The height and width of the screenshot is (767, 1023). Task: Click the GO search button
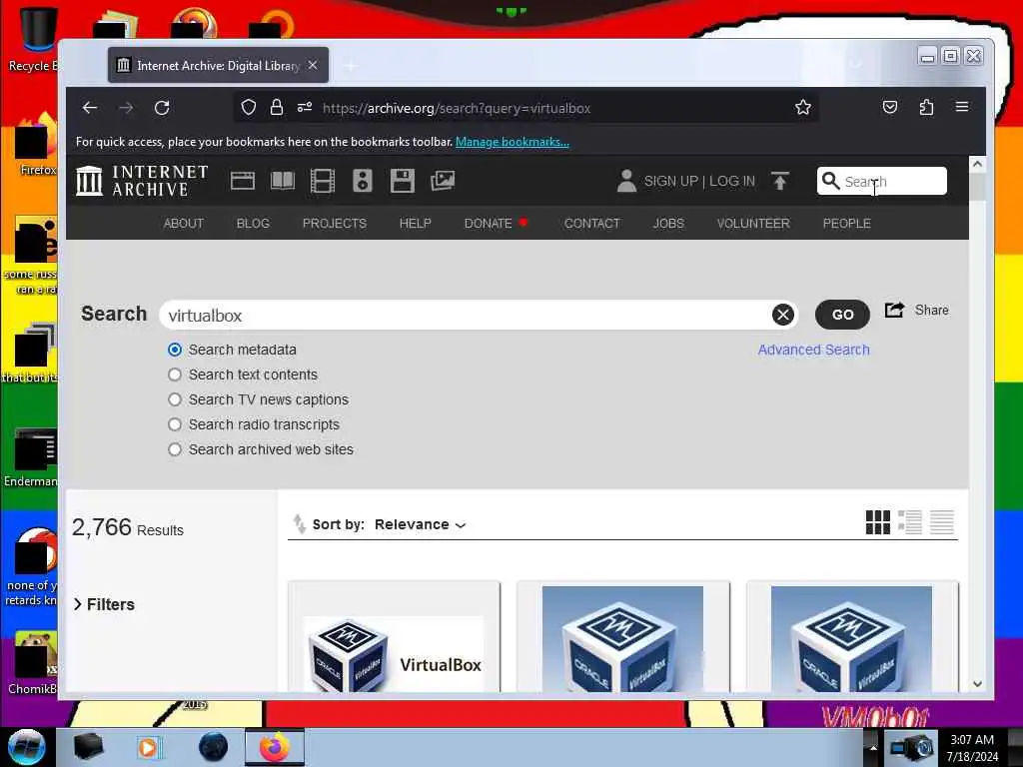pos(842,315)
